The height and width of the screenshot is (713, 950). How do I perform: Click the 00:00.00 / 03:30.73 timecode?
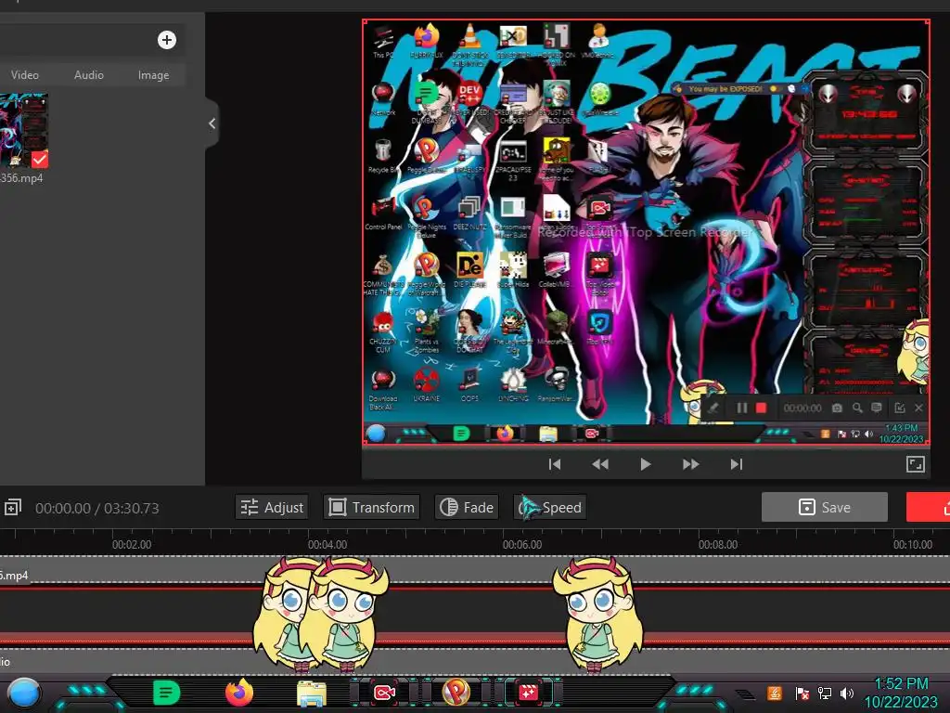pyautogui.click(x=96, y=508)
